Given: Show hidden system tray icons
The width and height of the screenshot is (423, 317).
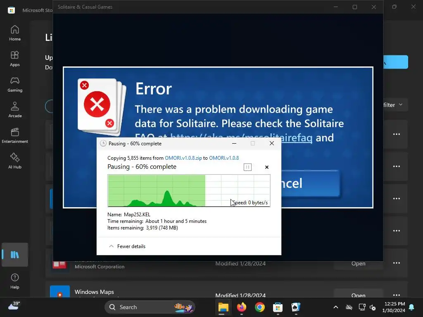Looking at the screenshot, I should point(336,307).
